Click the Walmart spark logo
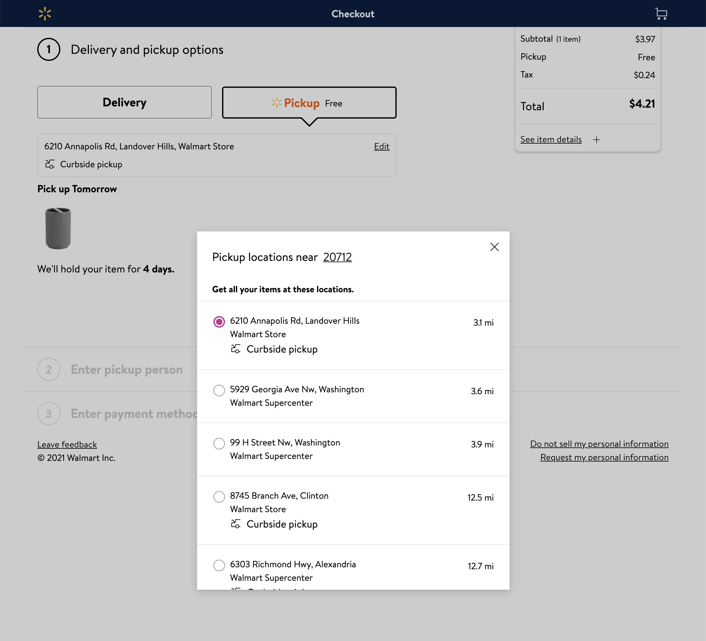 (x=46, y=13)
